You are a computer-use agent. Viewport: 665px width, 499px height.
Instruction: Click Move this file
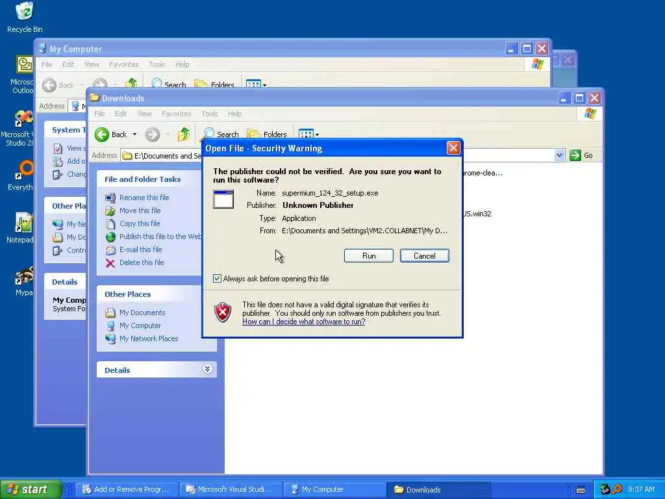(140, 211)
